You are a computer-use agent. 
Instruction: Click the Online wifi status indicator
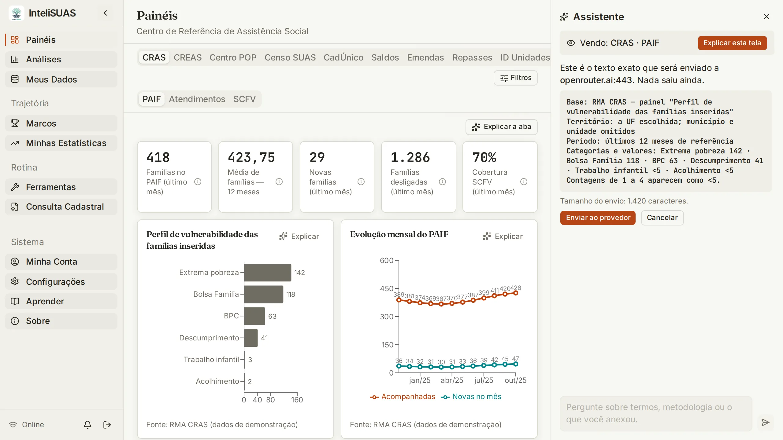[26, 425]
